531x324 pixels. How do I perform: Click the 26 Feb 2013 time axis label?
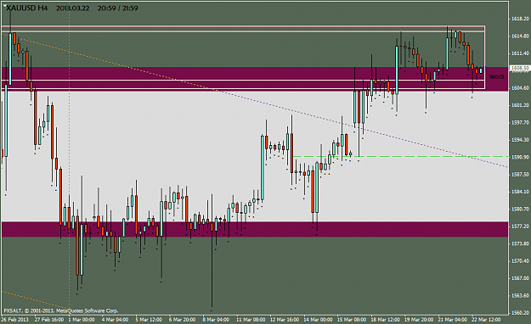click(x=14, y=319)
